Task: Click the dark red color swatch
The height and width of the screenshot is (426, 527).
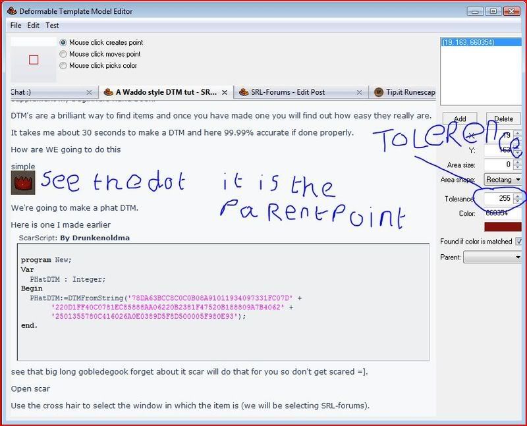Action: pos(502,227)
